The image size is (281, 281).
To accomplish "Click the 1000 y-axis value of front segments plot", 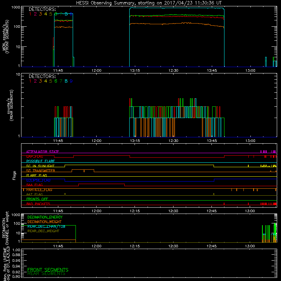I will pyautogui.click(x=16, y=7).
